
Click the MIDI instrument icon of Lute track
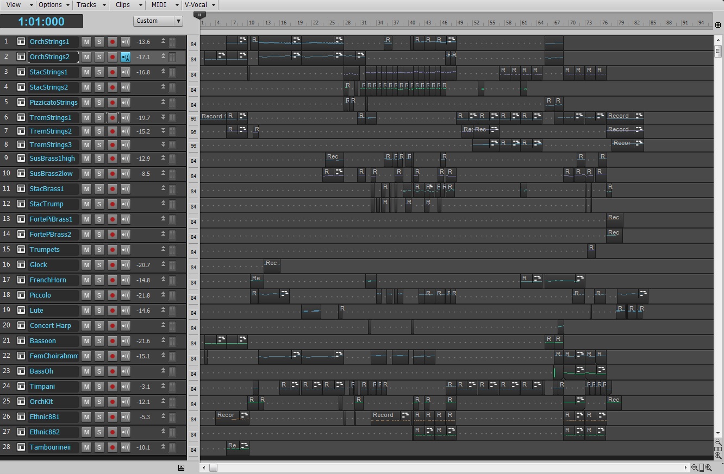tap(21, 311)
